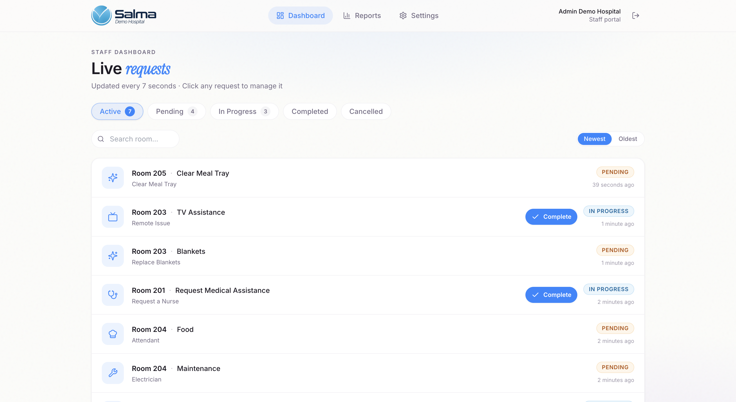Viewport: 736px width, 402px height.
Task: Click the chef hat icon for Room 204 Food
Action: click(x=113, y=334)
